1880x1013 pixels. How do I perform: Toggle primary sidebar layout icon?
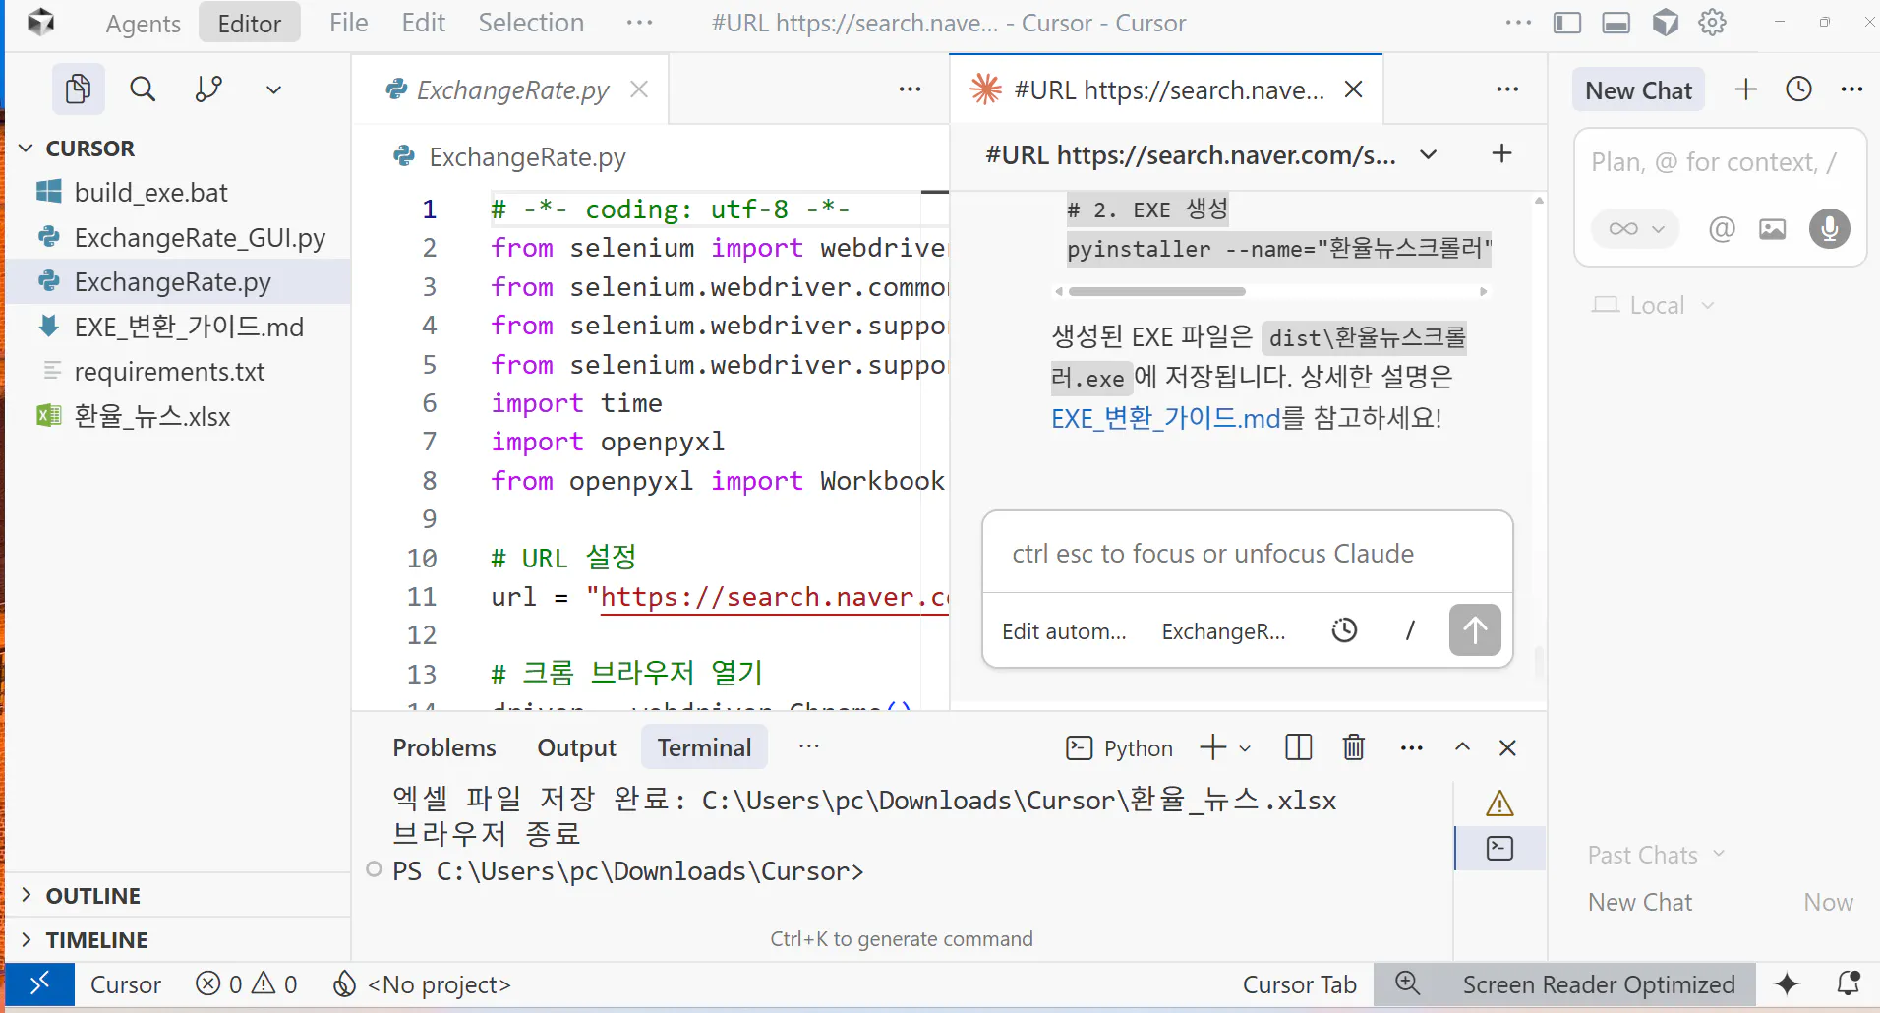tap(1567, 23)
